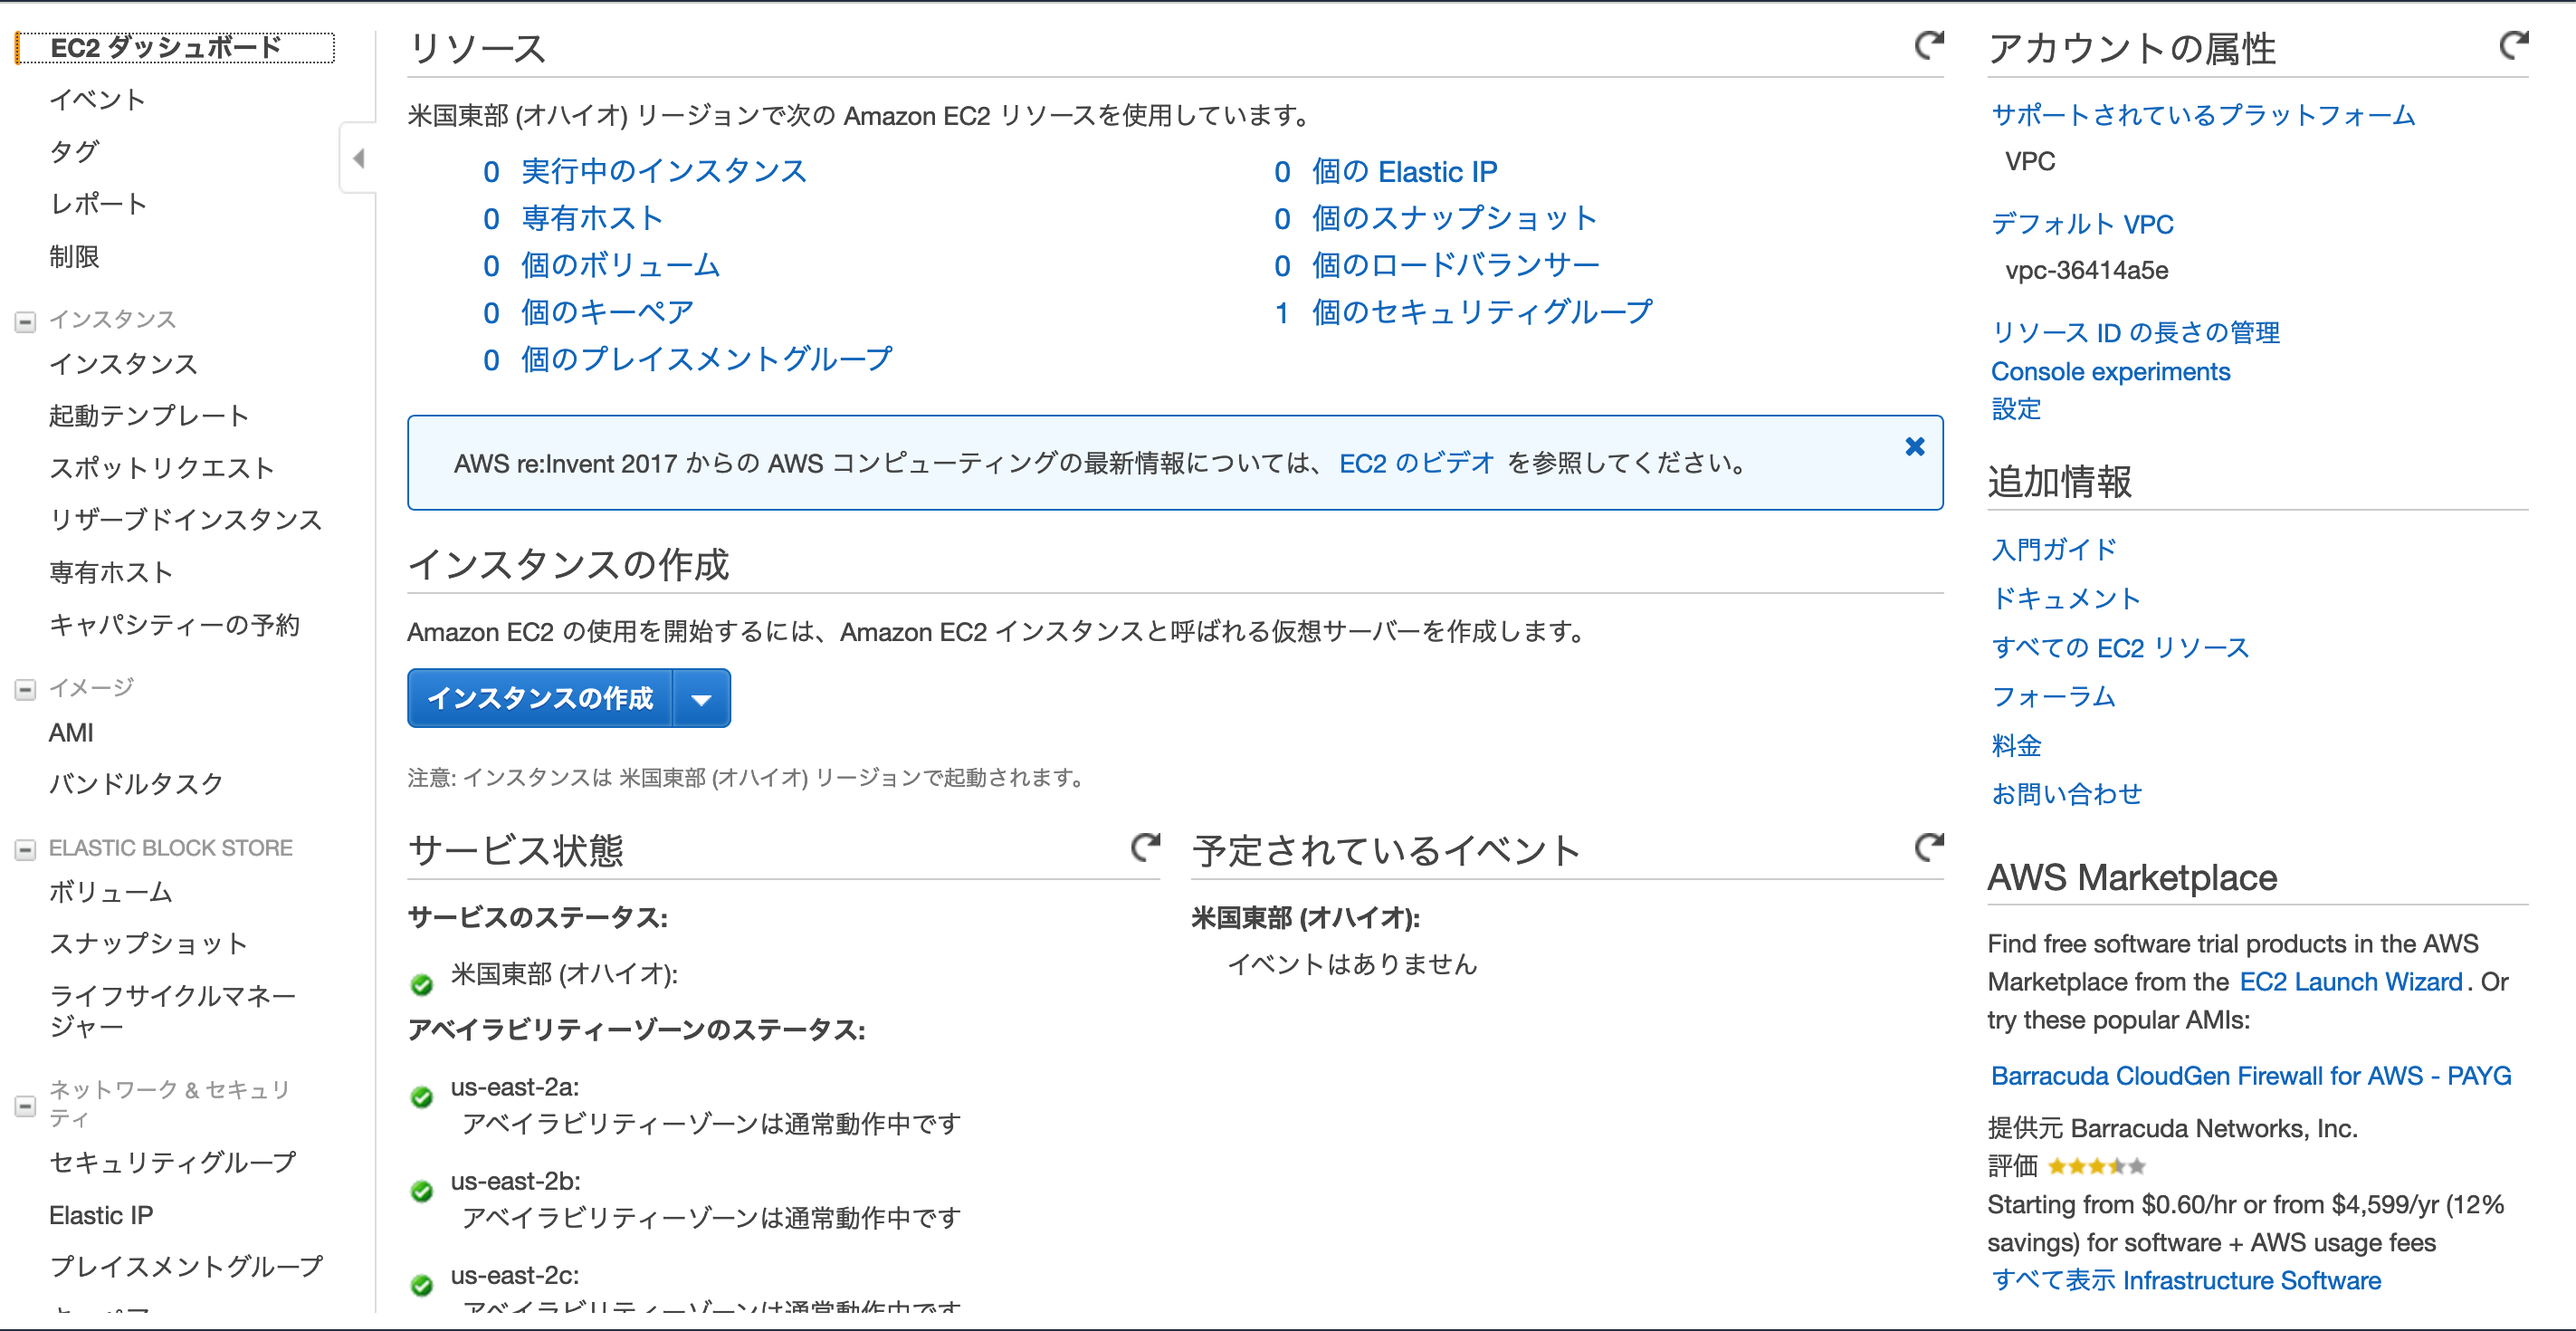Click the 個のセキュリティグループ resource link
The height and width of the screenshot is (1331, 2576).
point(1482,312)
